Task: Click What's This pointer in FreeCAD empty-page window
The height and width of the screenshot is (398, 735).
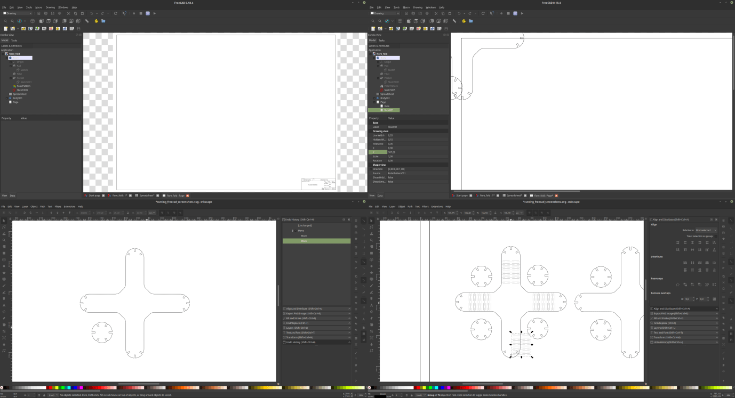Action: pos(124,13)
